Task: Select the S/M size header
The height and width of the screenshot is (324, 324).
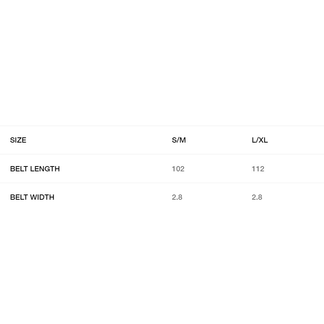Action: pos(179,140)
